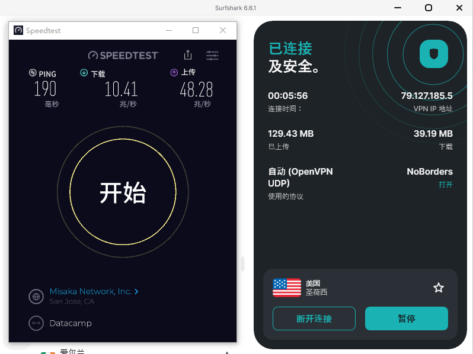Click the 自动 (OpenVPN UDP) protocol text
This screenshot has width=473, height=354.
pos(301,177)
